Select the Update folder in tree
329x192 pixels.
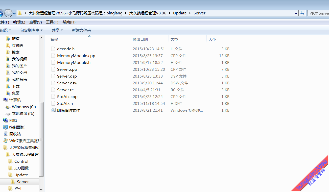click(21, 175)
